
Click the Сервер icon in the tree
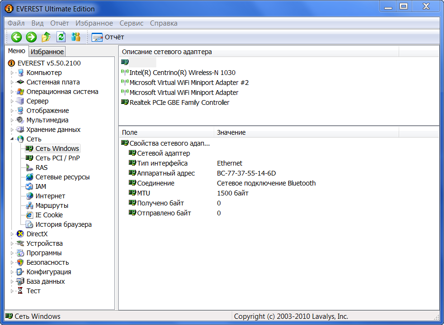click(x=20, y=101)
